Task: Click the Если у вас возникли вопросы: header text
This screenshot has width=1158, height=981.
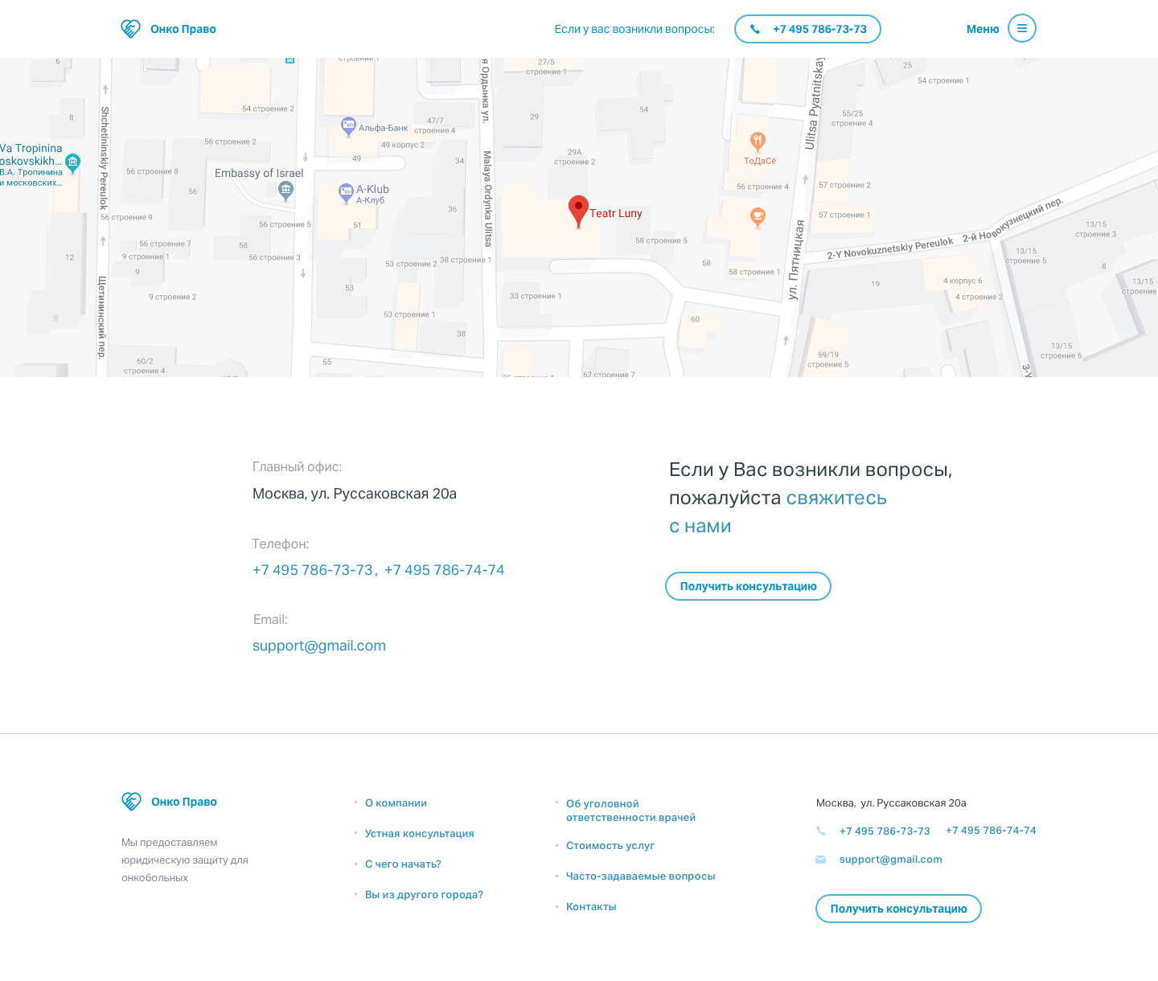Action: [x=634, y=29]
